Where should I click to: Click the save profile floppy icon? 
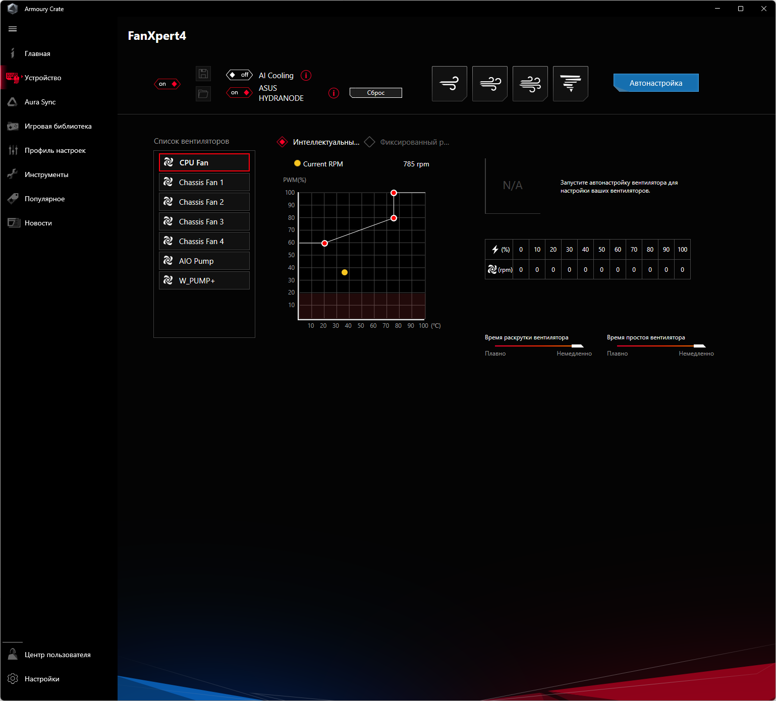[203, 74]
